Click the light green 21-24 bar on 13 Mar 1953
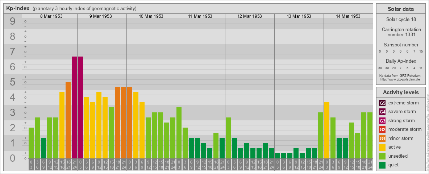 click(321, 136)
